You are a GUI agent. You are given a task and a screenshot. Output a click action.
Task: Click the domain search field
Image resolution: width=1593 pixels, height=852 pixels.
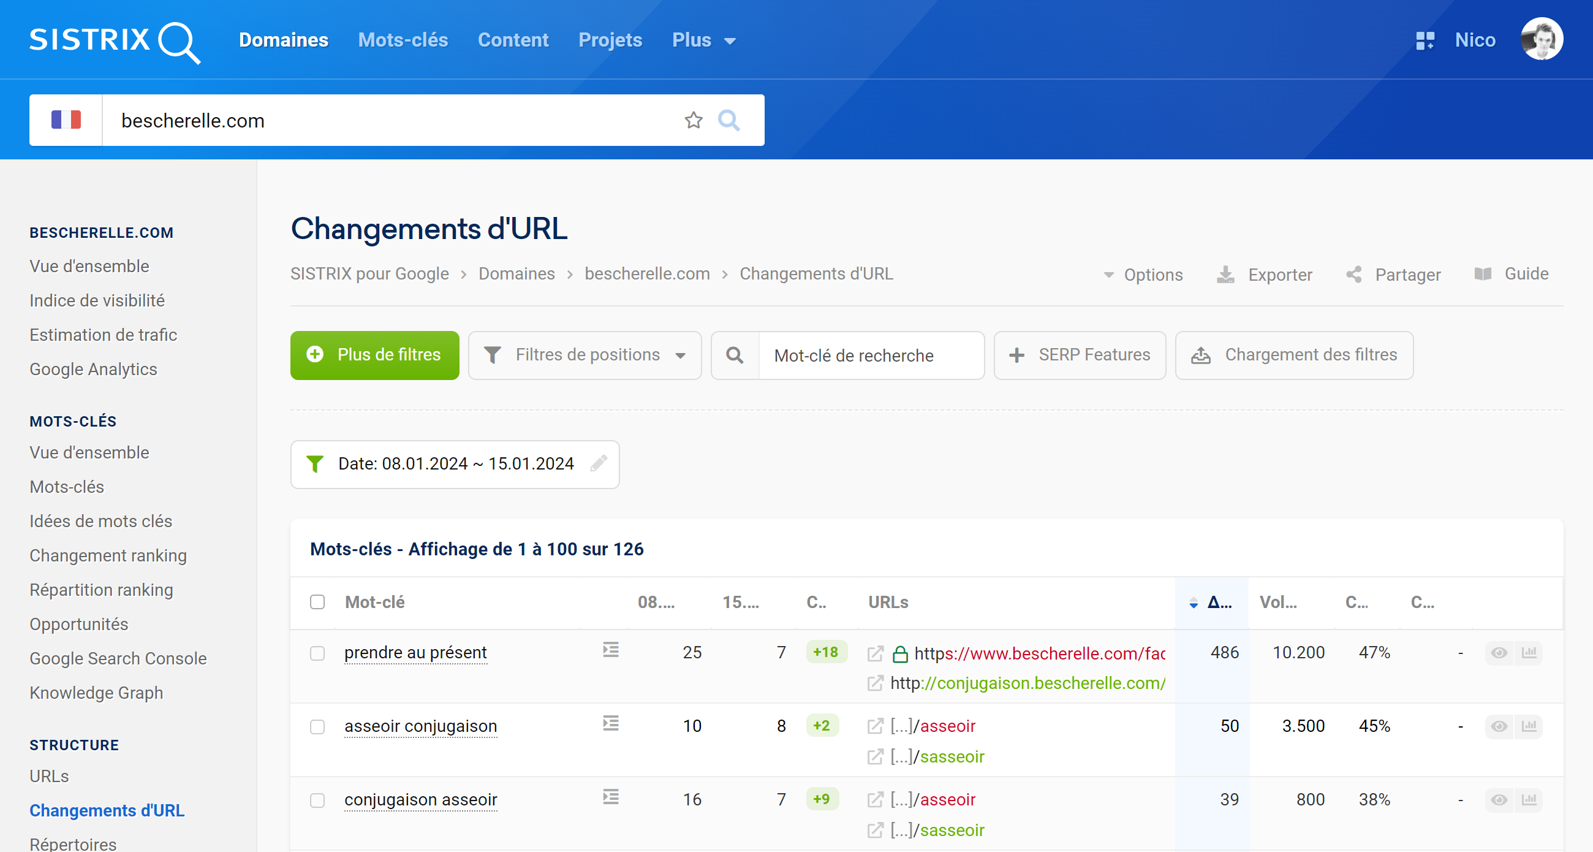click(x=396, y=120)
